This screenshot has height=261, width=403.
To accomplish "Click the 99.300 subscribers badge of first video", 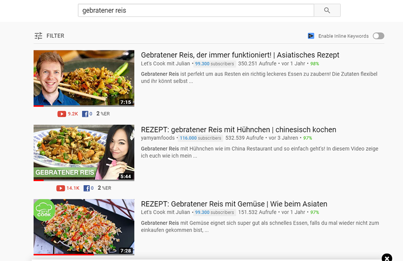I will pos(214,64).
